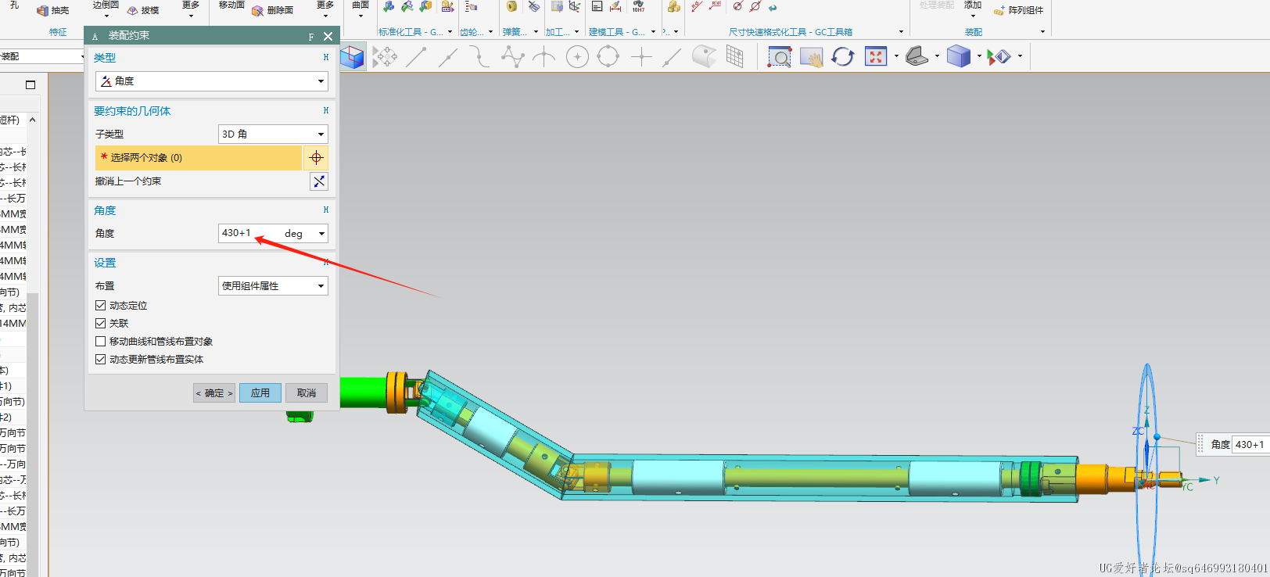Open the 边倒圆 dropdown menu

[106, 15]
